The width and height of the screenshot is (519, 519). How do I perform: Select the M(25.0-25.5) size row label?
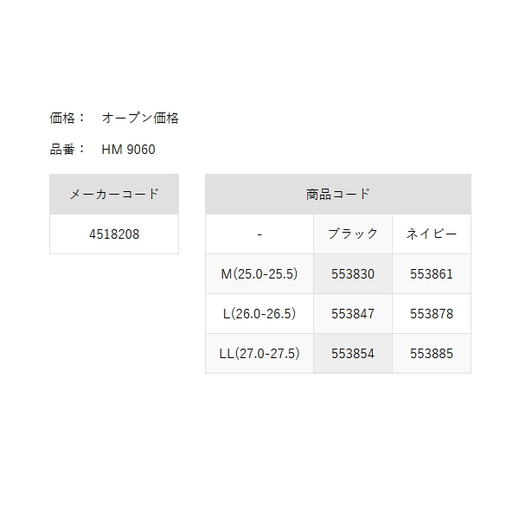coord(259,273)
